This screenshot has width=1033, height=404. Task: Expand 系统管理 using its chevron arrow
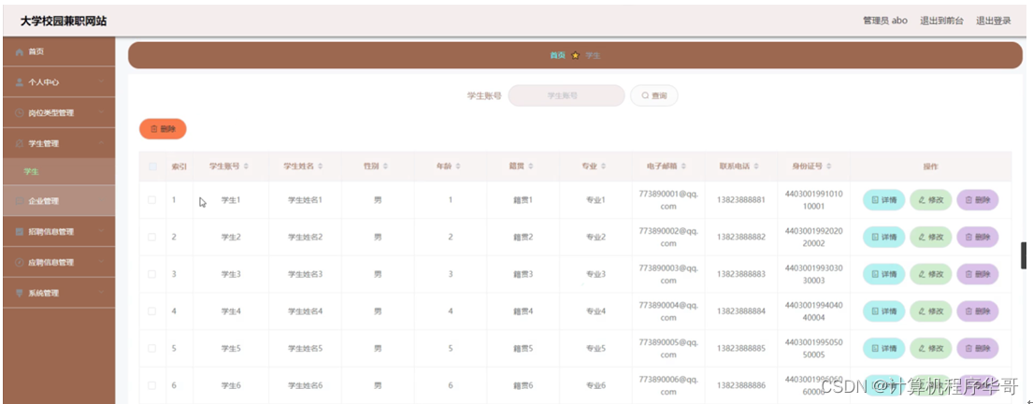pos(102,293)
